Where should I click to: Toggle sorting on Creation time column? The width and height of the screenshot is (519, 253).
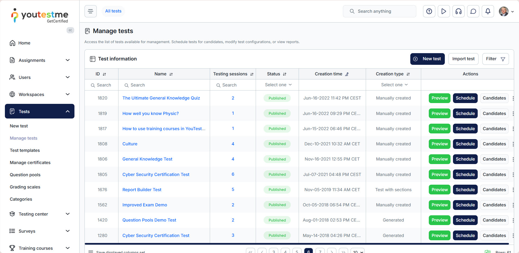(347, 74)
